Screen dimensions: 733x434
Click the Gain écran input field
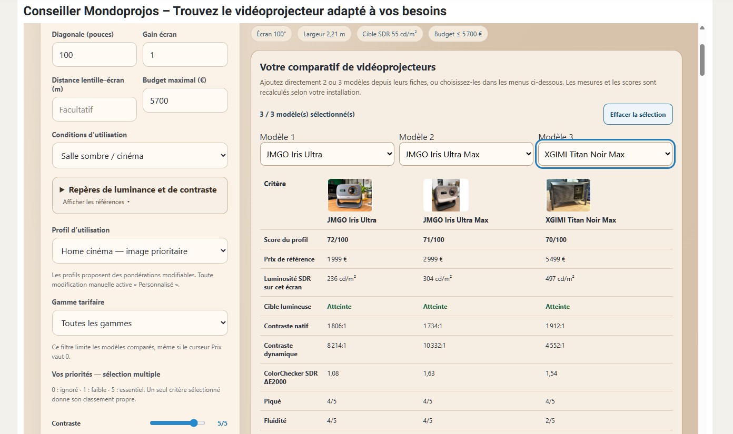point(185,55)
